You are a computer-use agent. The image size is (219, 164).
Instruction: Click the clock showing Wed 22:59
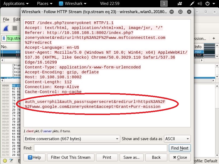(x=110, y=4)
